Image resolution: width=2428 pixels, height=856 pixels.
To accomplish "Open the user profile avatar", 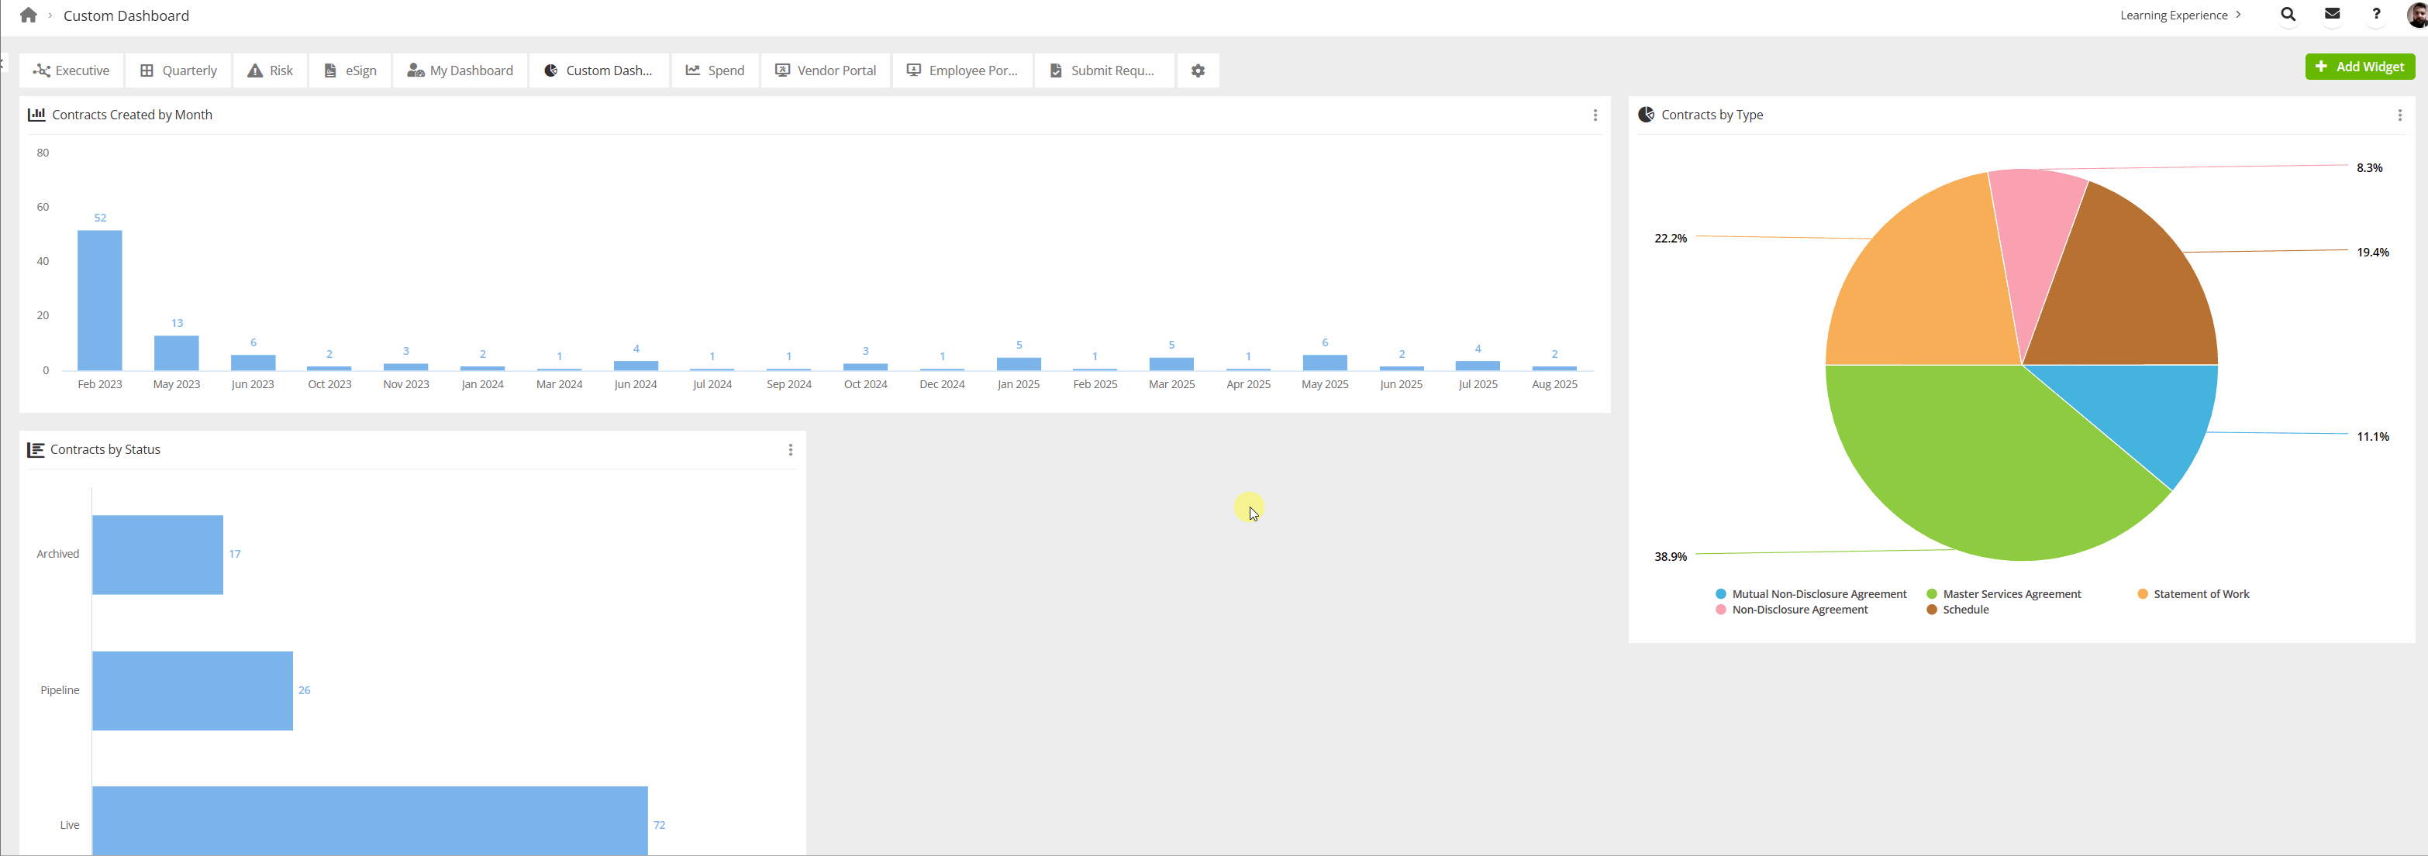I will tap(2418, 15).
